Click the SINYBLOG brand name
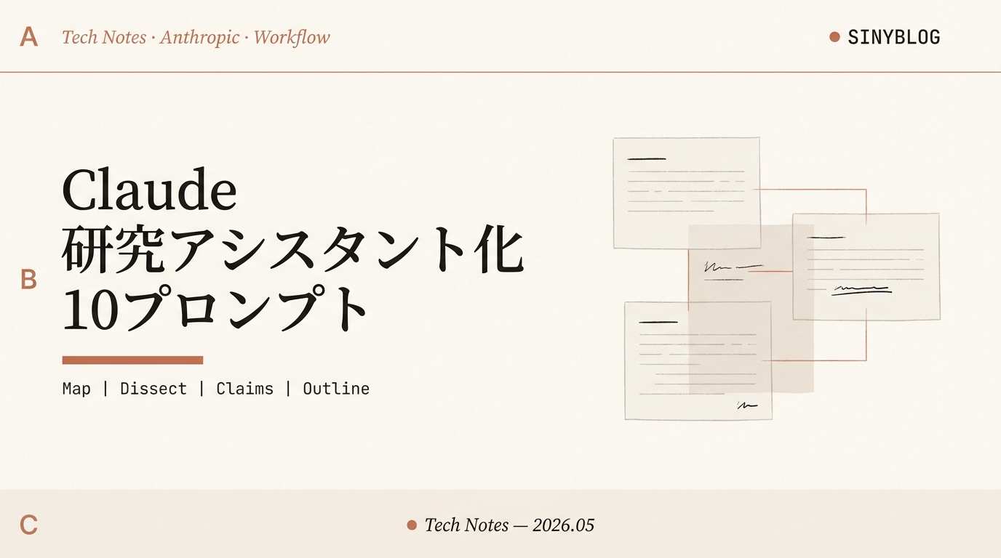 (894, 37)
